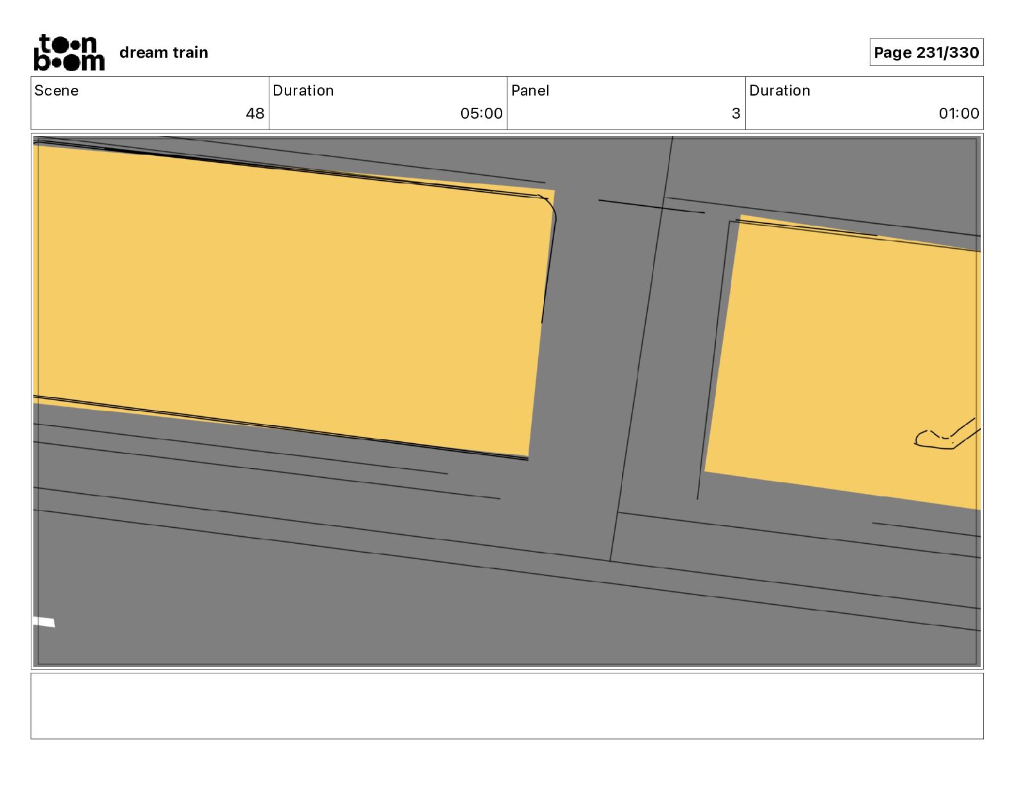Select scene number 48
The width and height of the screenshot is (1016, 785).
coord(255,114)
